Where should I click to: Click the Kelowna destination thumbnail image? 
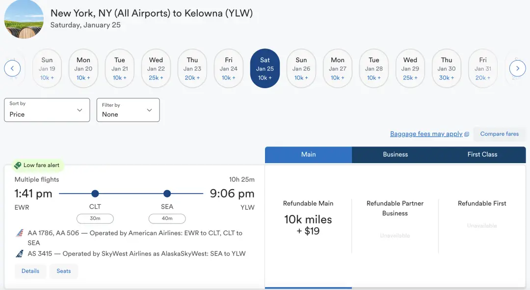pos(24,19)
